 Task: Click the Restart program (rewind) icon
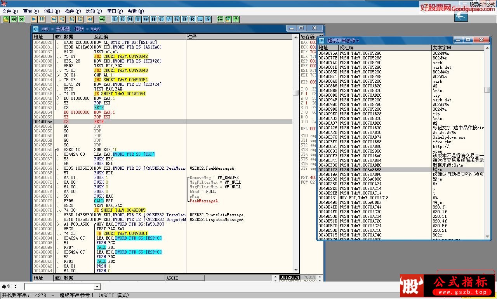click(x=14, y=19)
